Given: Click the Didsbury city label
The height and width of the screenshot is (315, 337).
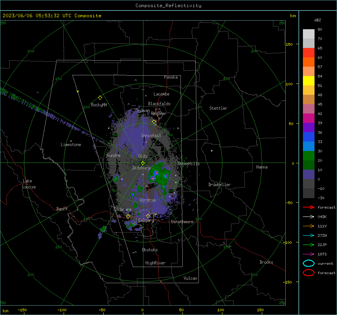Looking at the screenshot, I should 141,168.
